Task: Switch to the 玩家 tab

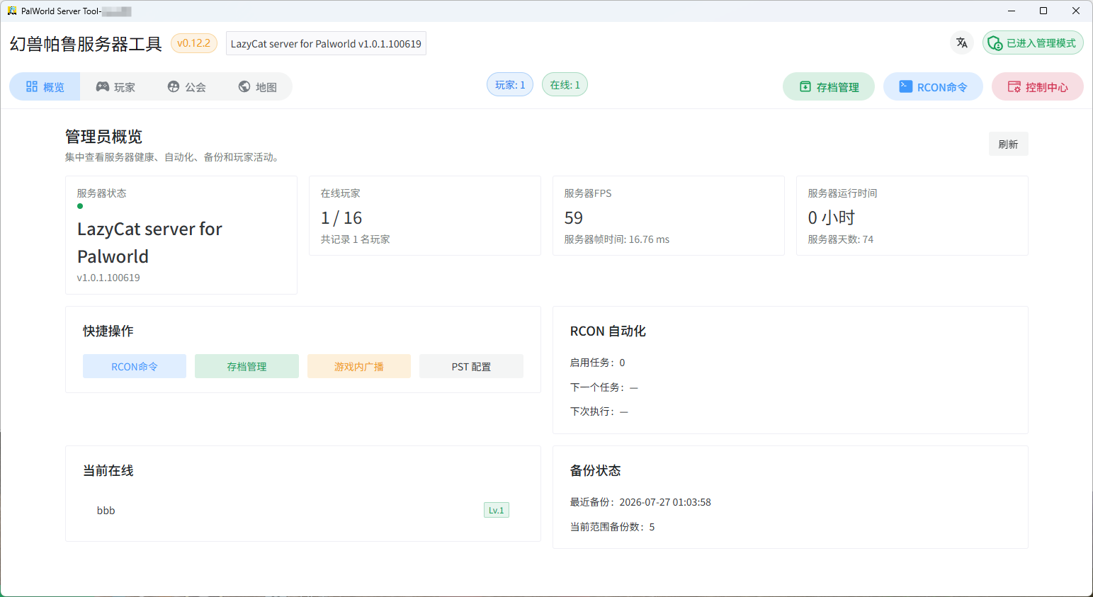Action: (115, 86)
